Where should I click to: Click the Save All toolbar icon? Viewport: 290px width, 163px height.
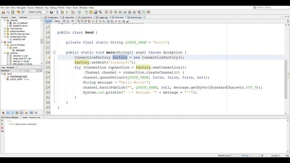pos(100,12)
